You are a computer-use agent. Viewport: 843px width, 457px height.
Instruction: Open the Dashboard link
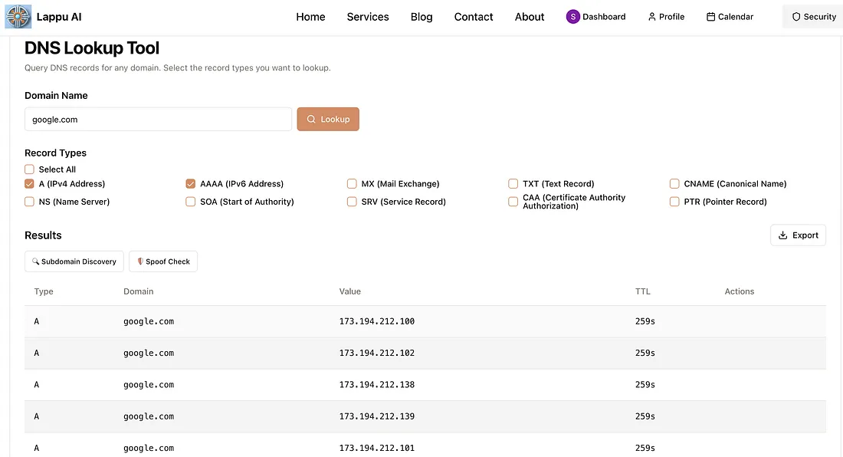(595, 17)
